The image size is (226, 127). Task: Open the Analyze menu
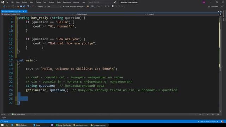[52, 2]
